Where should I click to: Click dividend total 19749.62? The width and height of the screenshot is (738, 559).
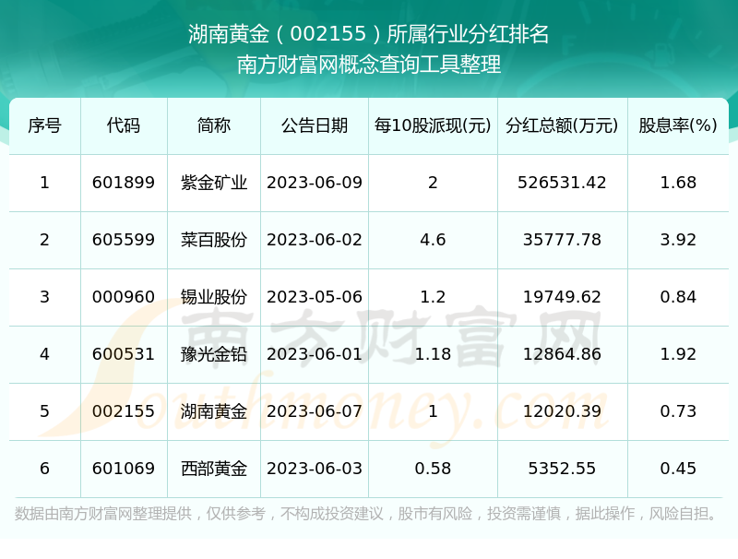[x=562, y=297]
